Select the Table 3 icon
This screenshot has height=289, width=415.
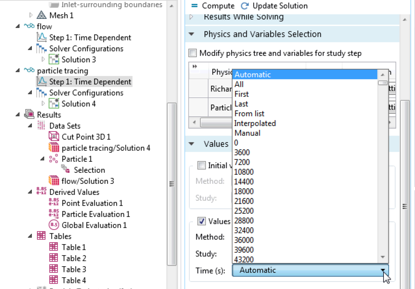(x=54, y=269)
